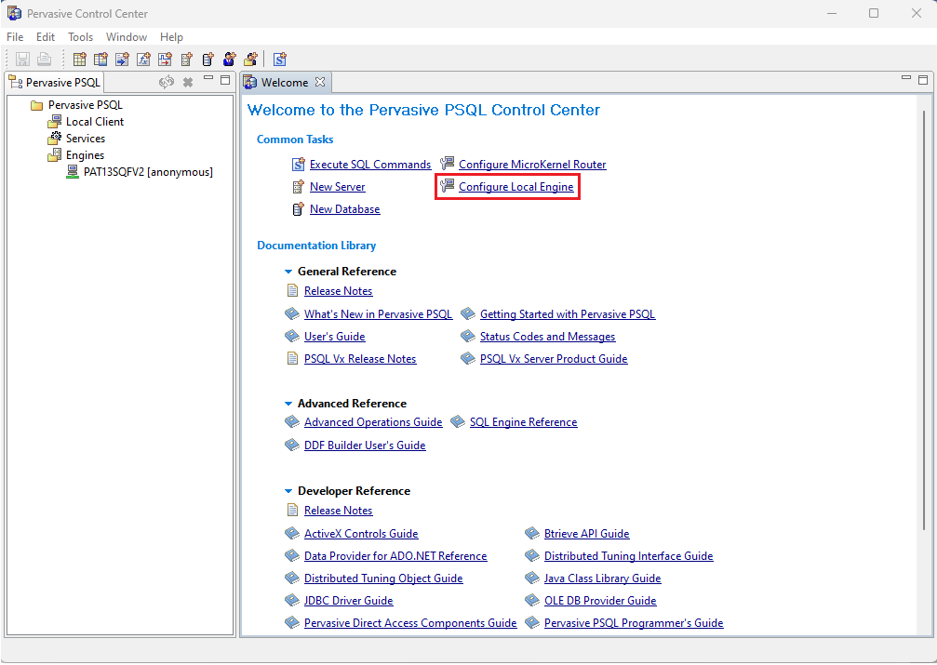Viewport: 937px width, 665px height.
Task: Open the ActiveX Controls Guide link
Action: click(361, 534)
